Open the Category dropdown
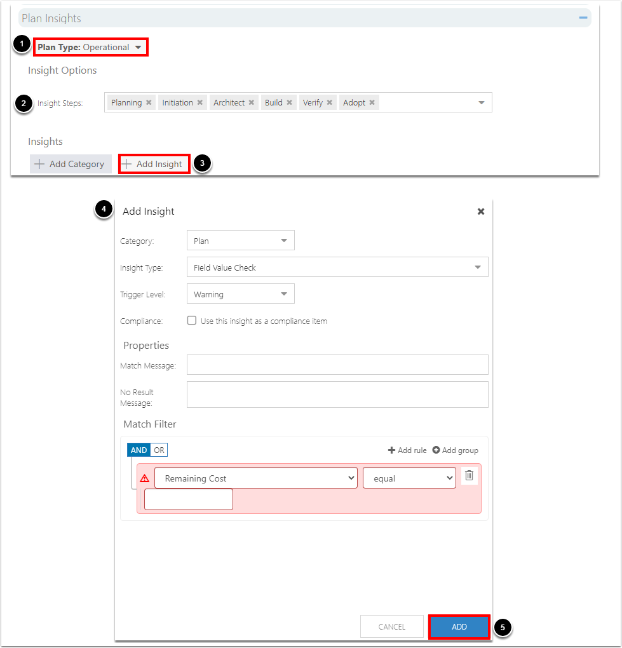 coord(241,241)
